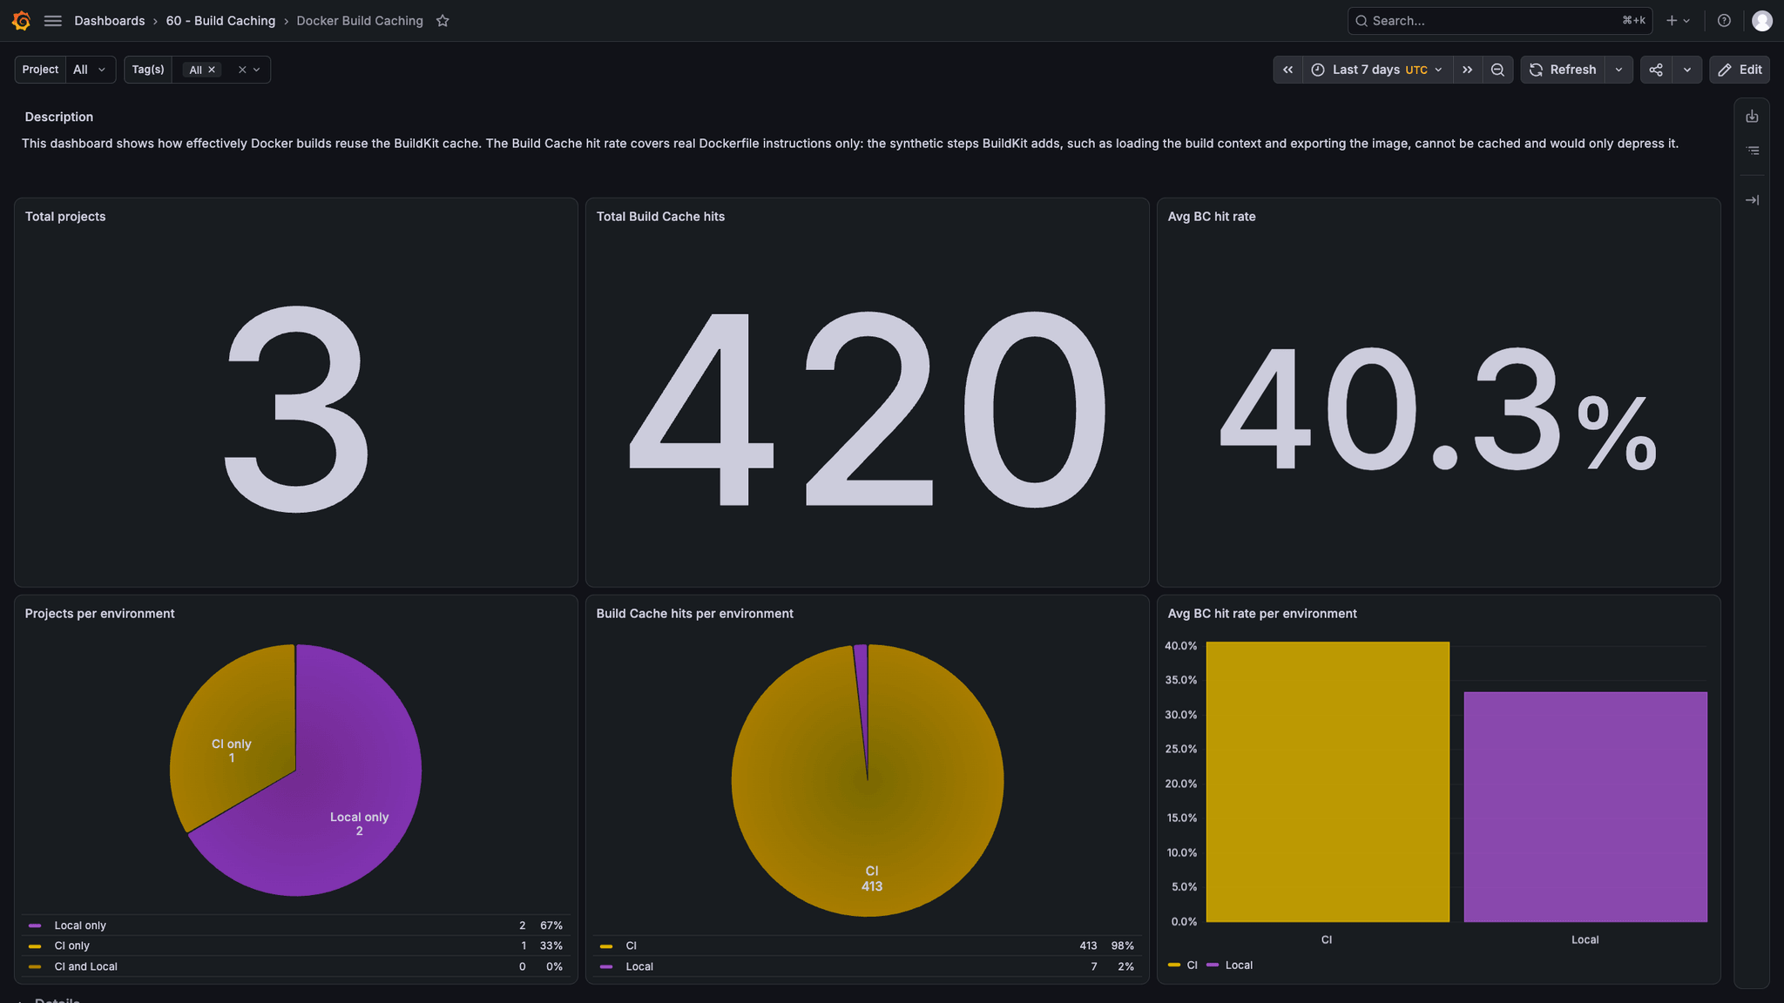Image resolution: width=1784 pixels, height=1003 pixels.
Task: Click the Docker Build Caching breadcrumb
Action: click(x=360, y=21)
